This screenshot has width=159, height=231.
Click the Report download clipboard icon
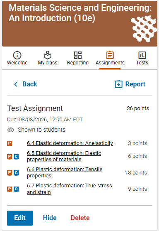[x=118, y=84]
